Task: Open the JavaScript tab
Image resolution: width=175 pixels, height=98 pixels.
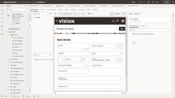Action: (81, 10)
